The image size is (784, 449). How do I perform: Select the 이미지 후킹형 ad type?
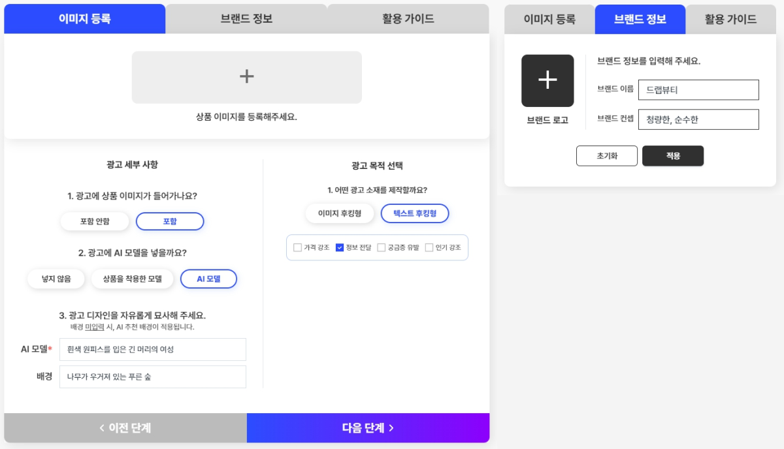[x=339, y=213]
